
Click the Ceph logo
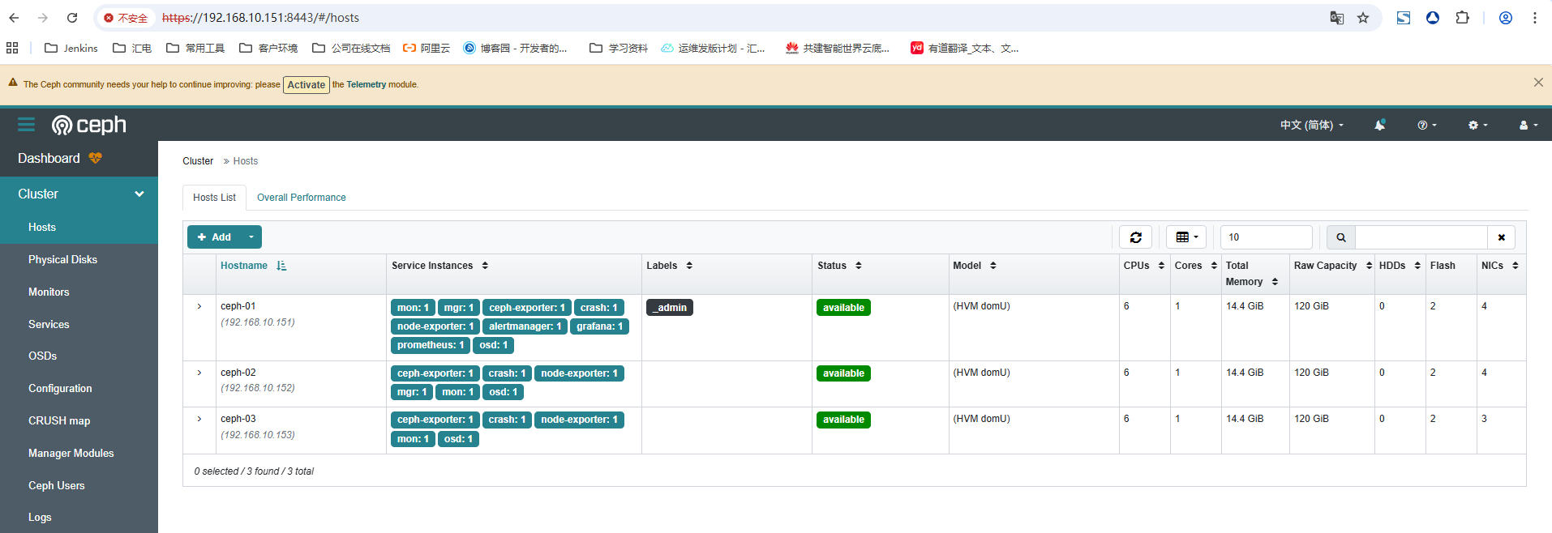[x=89, y=125]
